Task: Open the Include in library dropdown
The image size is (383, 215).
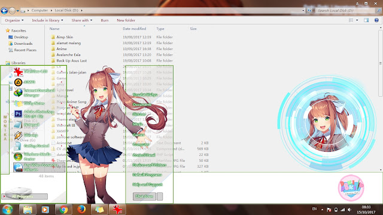Action: [47, 20]
